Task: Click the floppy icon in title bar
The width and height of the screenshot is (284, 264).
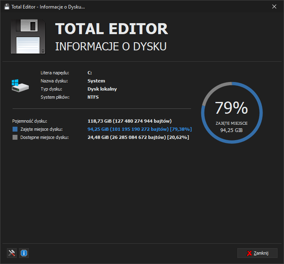Action: (x=7, y=7)
